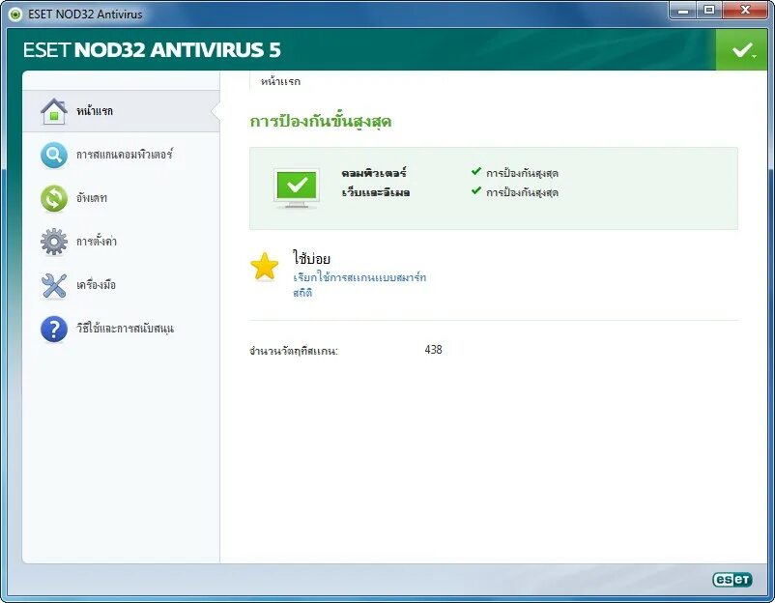Close the ESET NOD32 Antivirus window

[746, 11]
